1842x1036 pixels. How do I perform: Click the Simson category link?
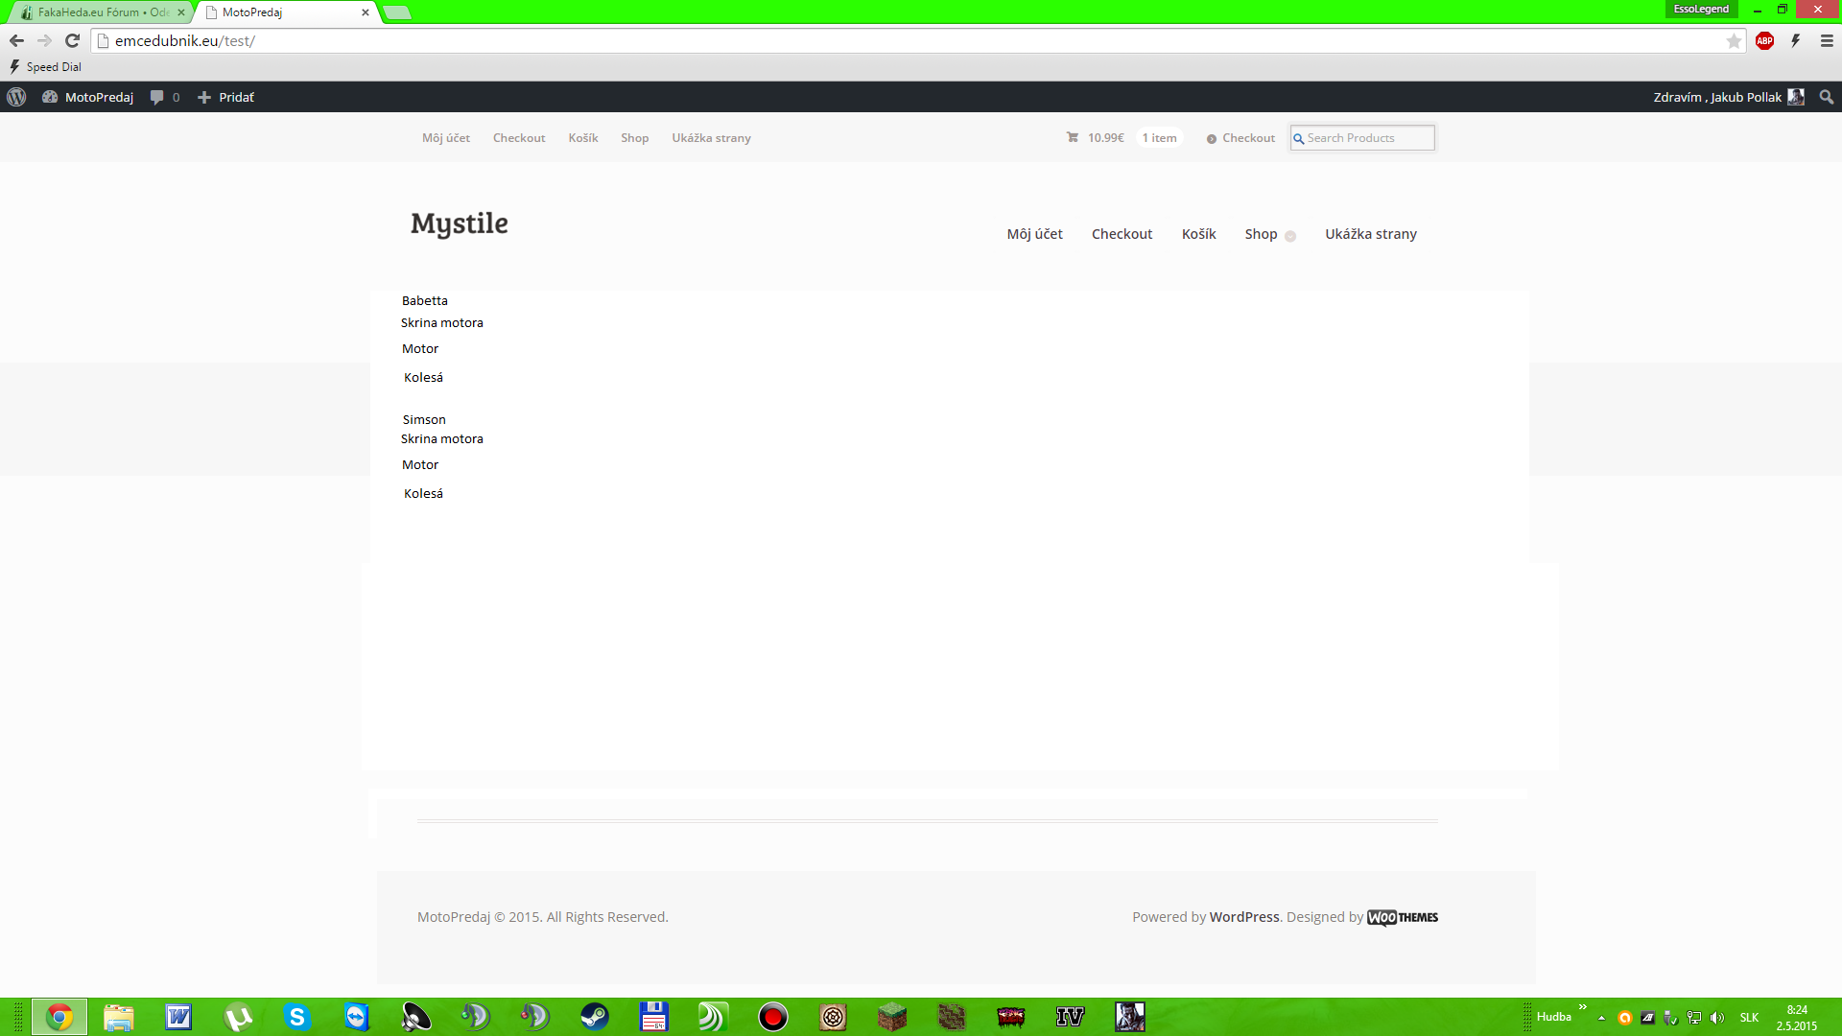tap(424, 419)
